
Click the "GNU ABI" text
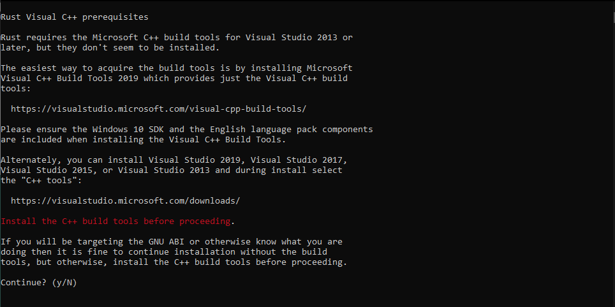click(166, 242)
